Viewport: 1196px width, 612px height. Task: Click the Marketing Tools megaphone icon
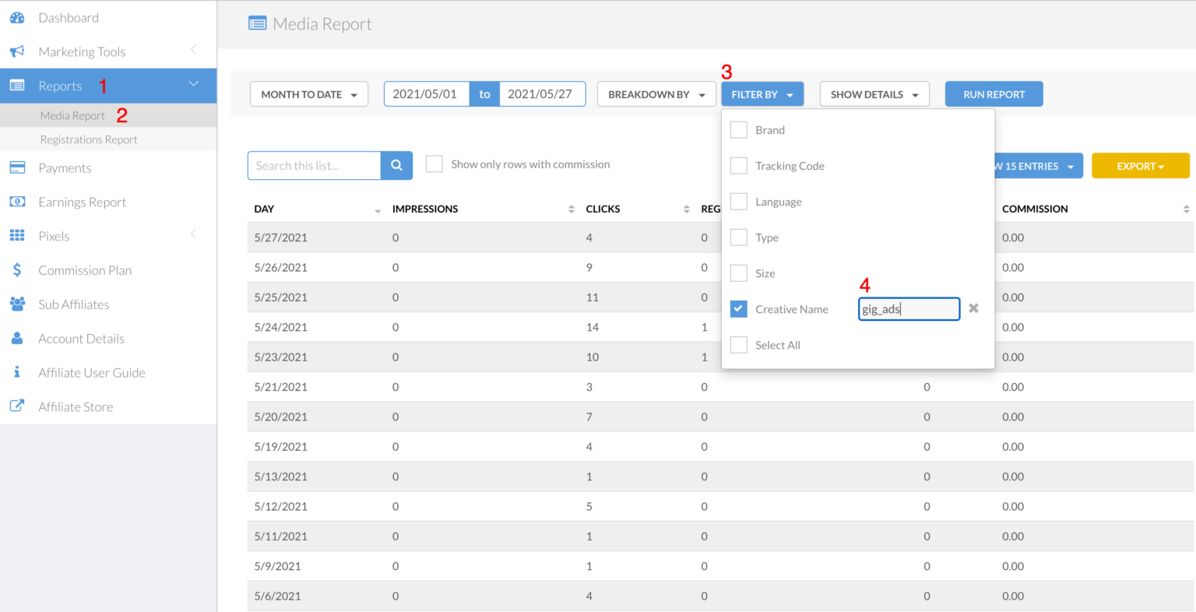coord(17,51)
